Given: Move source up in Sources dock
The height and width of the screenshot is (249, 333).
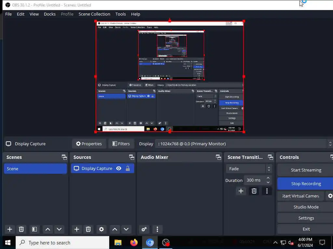Looking at the screenshot, I should [115, 229].
